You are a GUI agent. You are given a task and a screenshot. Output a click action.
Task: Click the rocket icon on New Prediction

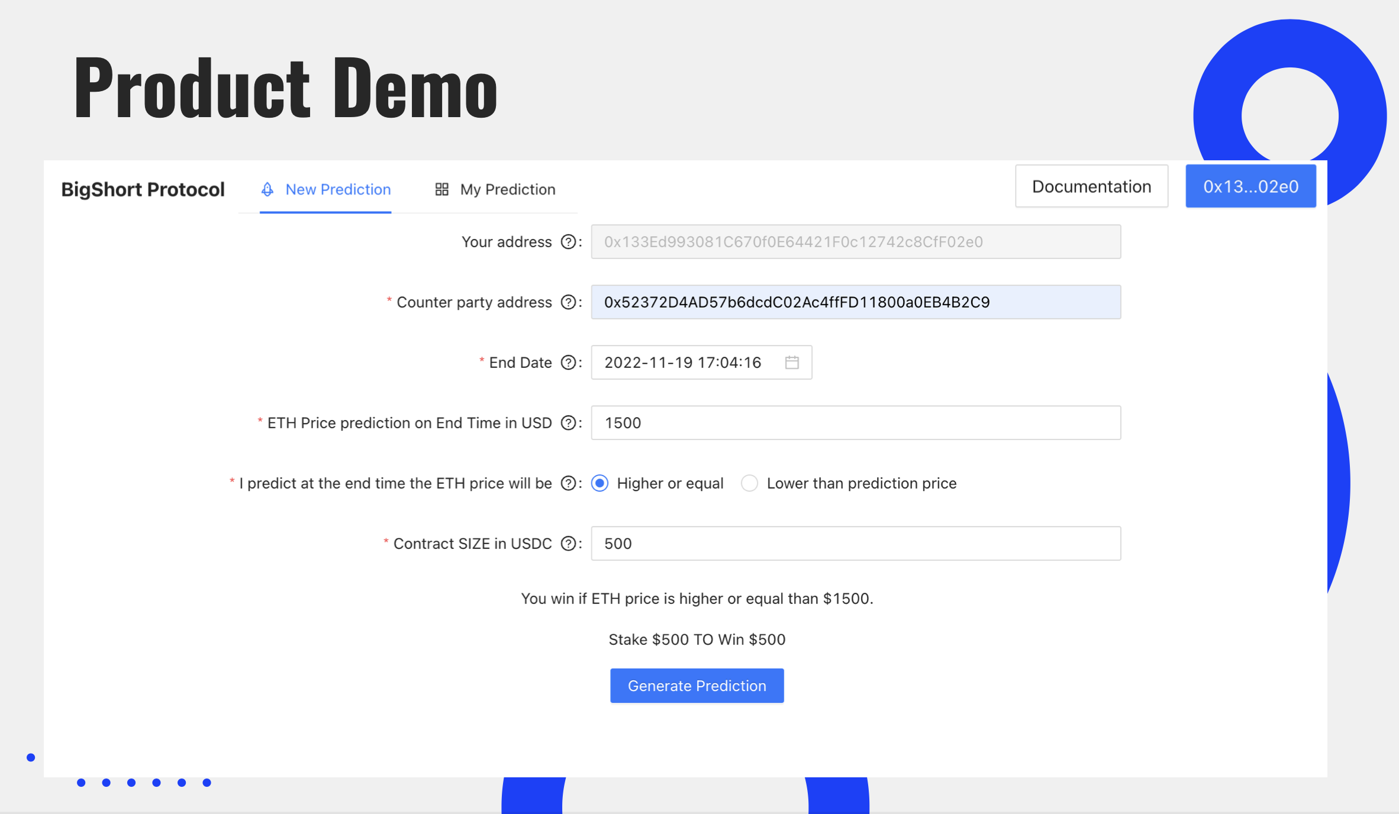point(267,189)
